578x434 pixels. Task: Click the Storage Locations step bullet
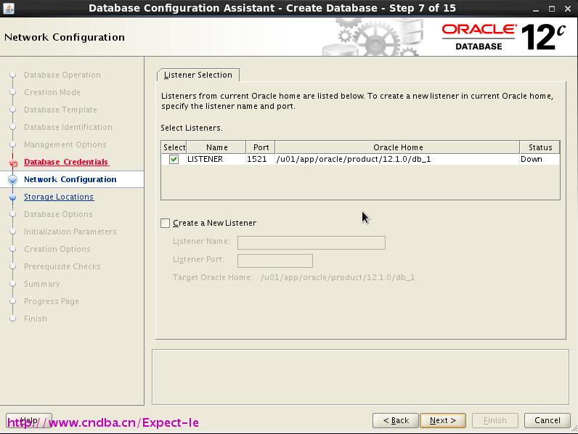(x=13, y=197)
